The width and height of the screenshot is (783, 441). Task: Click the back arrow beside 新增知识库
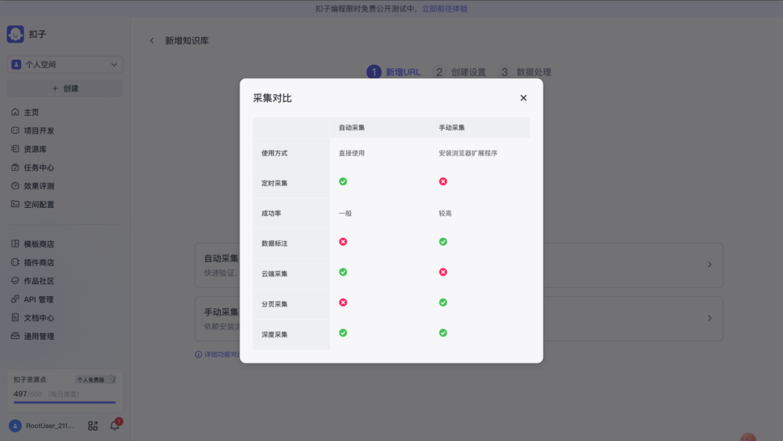tap(152, 41)
